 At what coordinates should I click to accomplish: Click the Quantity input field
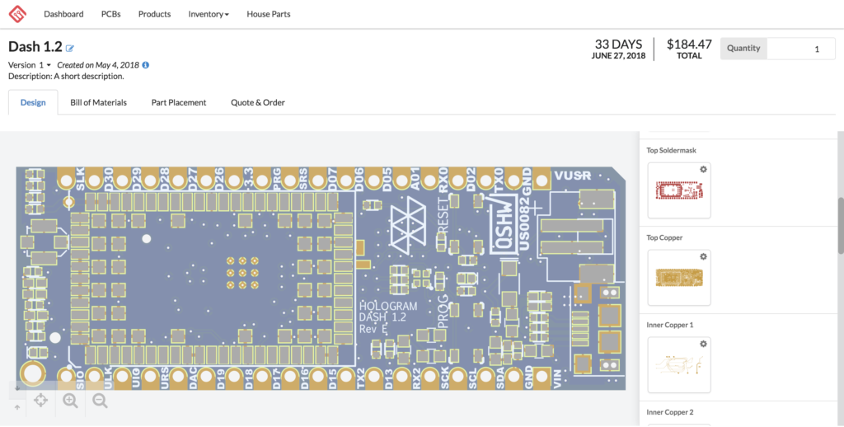tap(801, 49)
